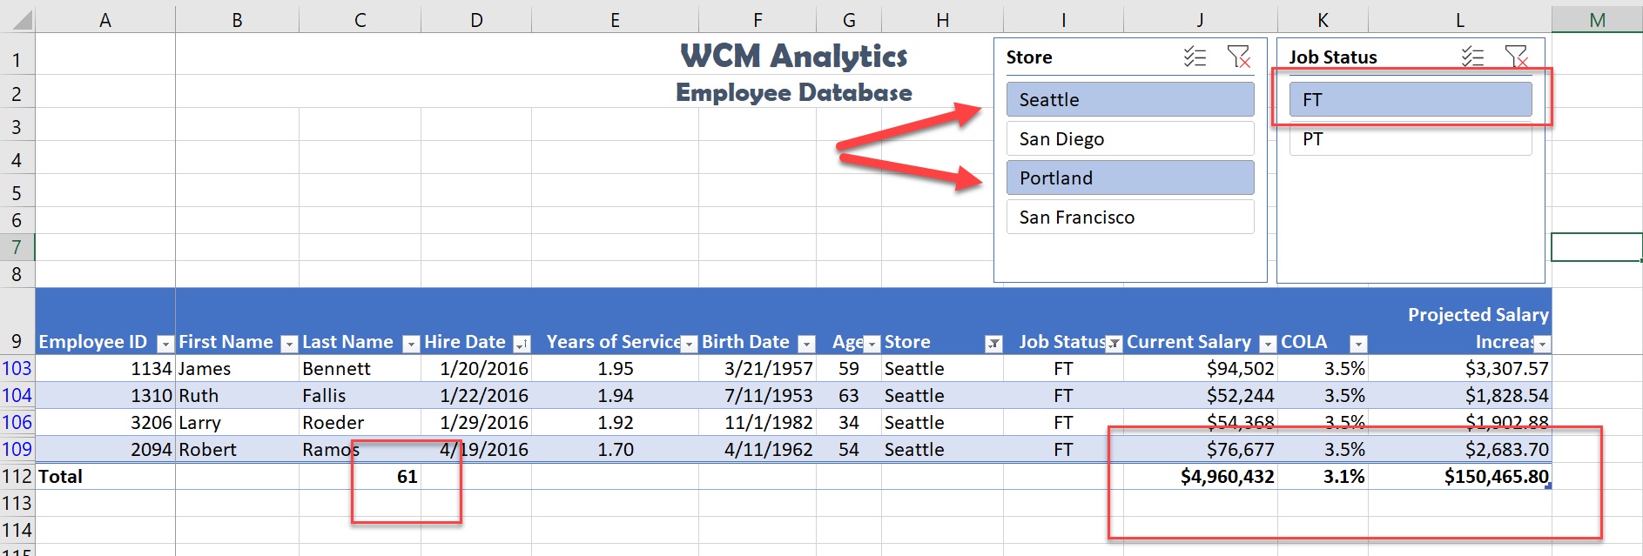The image size is (1643, 556).
Task: Click the Job Status slicer title
Action: 1333,57
